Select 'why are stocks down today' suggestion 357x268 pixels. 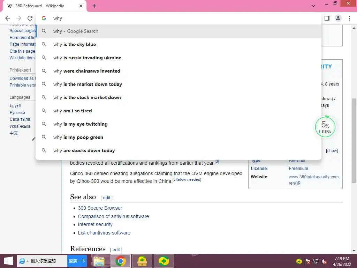pyautogui.click(x=179, y=150)
